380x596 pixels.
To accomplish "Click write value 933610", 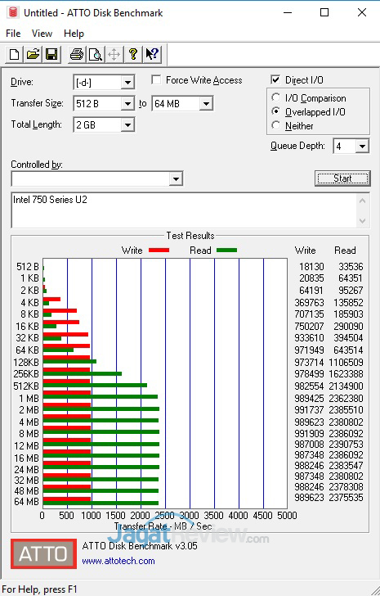I will pyautogui.click(x=310, y=338).
